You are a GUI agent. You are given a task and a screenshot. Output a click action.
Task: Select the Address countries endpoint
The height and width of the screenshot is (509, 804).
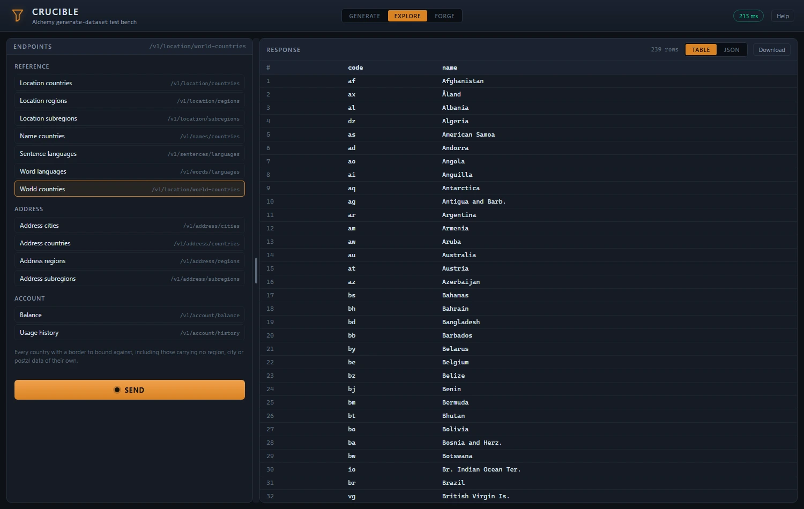click(130, 243)
